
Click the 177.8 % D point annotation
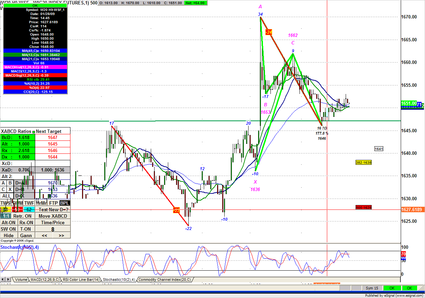click(x=322, y=133)
